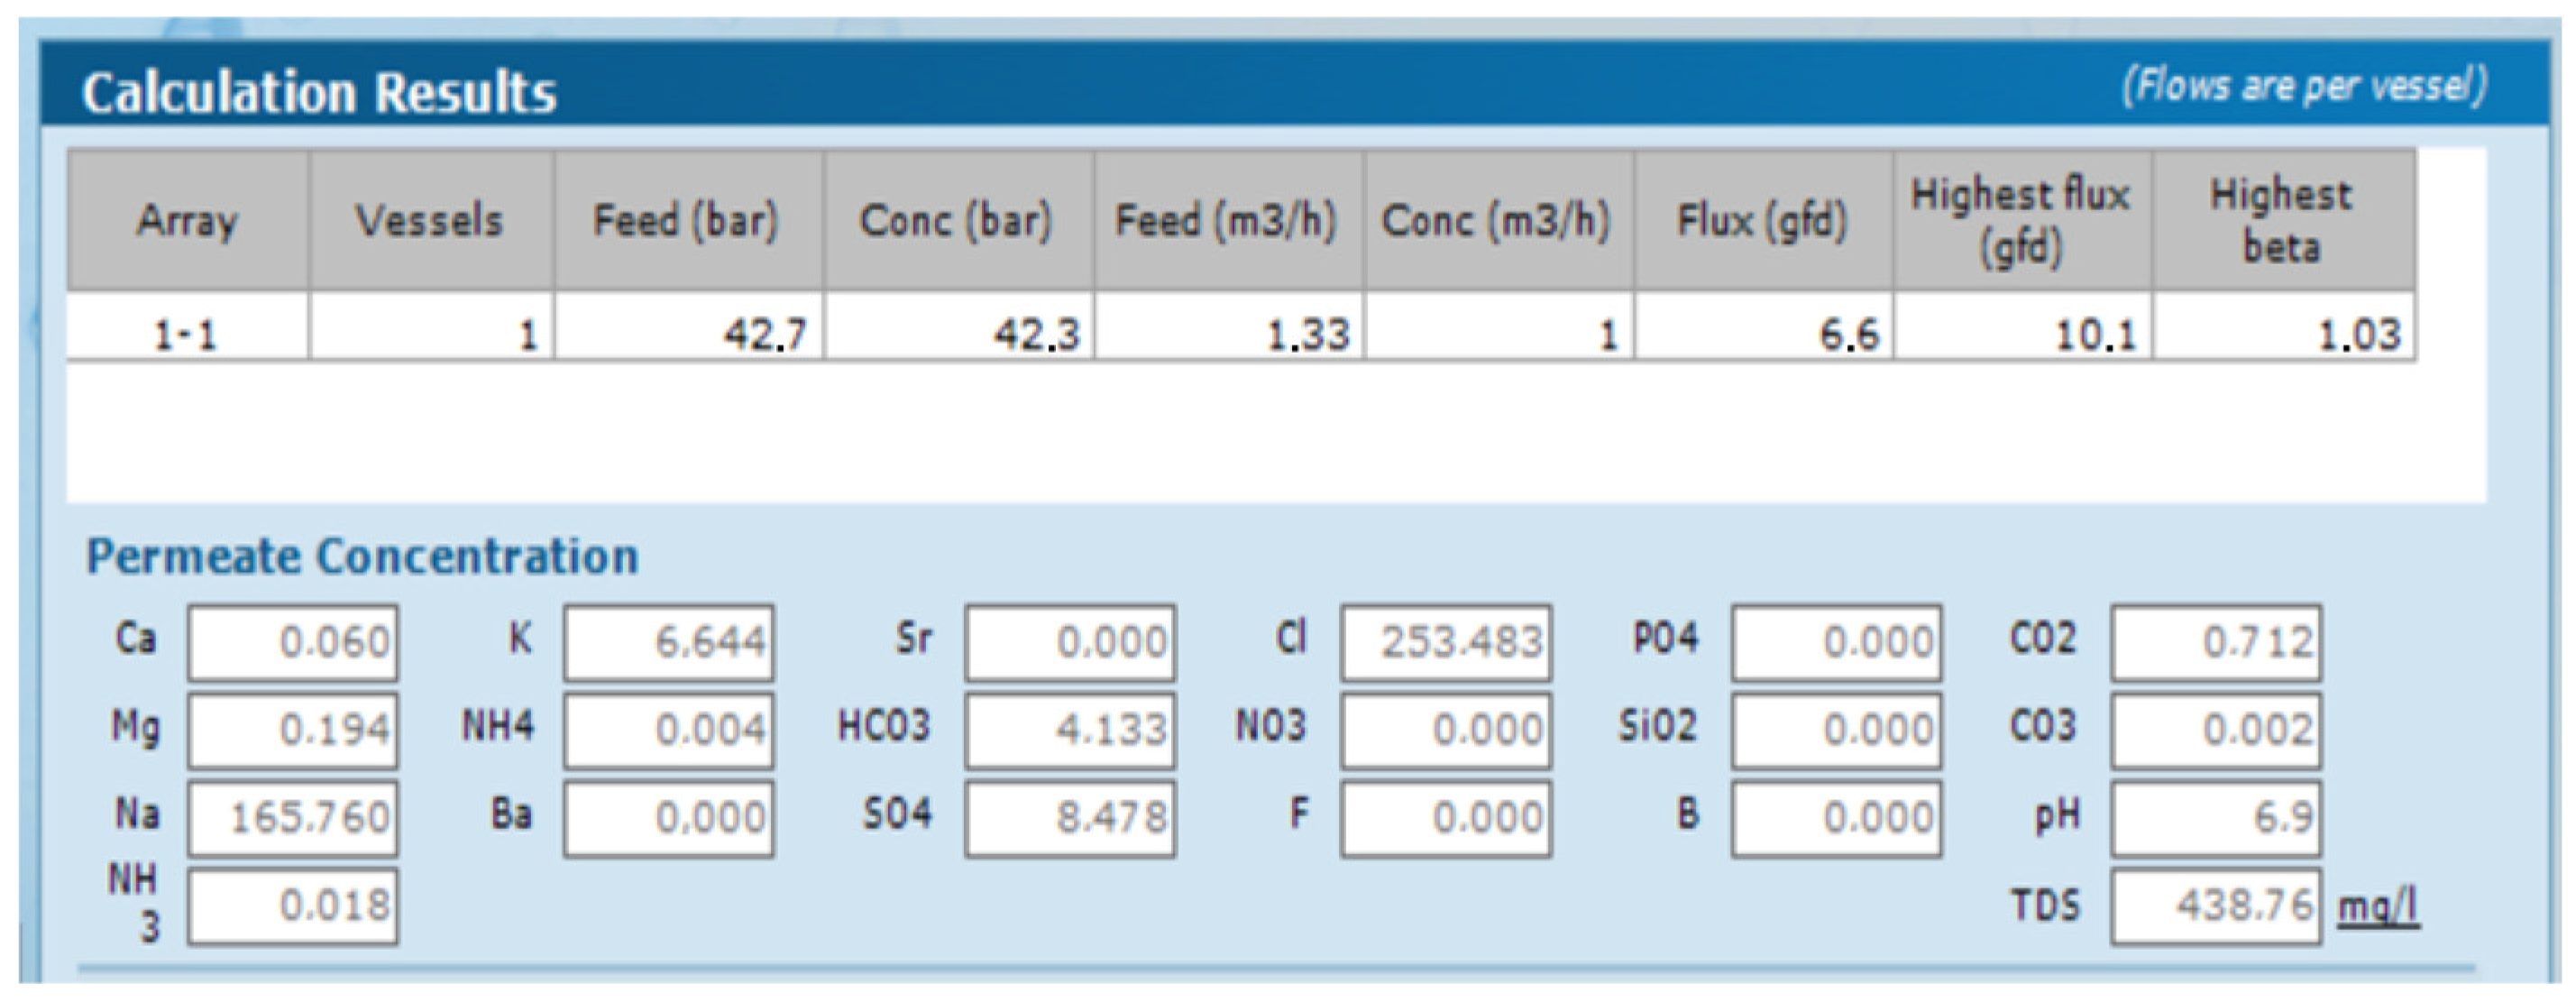Click the SiO2 concentration field
Viewport: 2576px width, 1002px height.
(1836, 730)
